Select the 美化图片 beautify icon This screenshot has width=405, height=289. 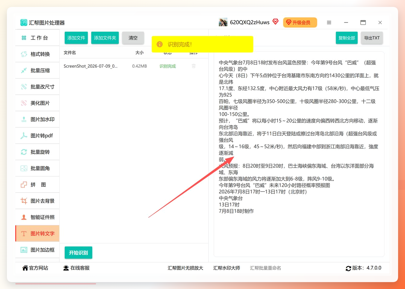pyautogui.click(x=24, y=103)
